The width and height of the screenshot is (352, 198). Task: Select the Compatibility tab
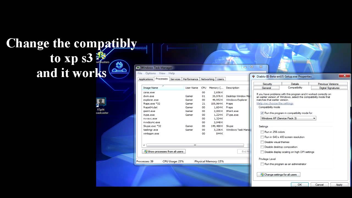[x=295, y=88]
